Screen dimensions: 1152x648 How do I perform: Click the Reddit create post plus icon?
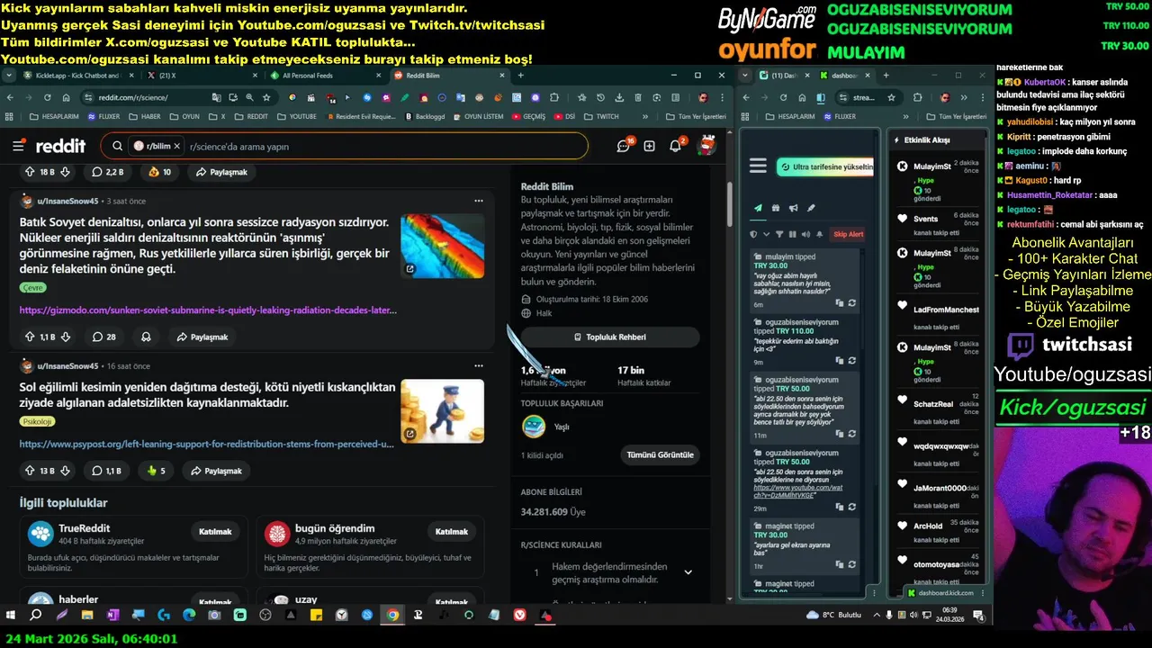click(649, 146)
